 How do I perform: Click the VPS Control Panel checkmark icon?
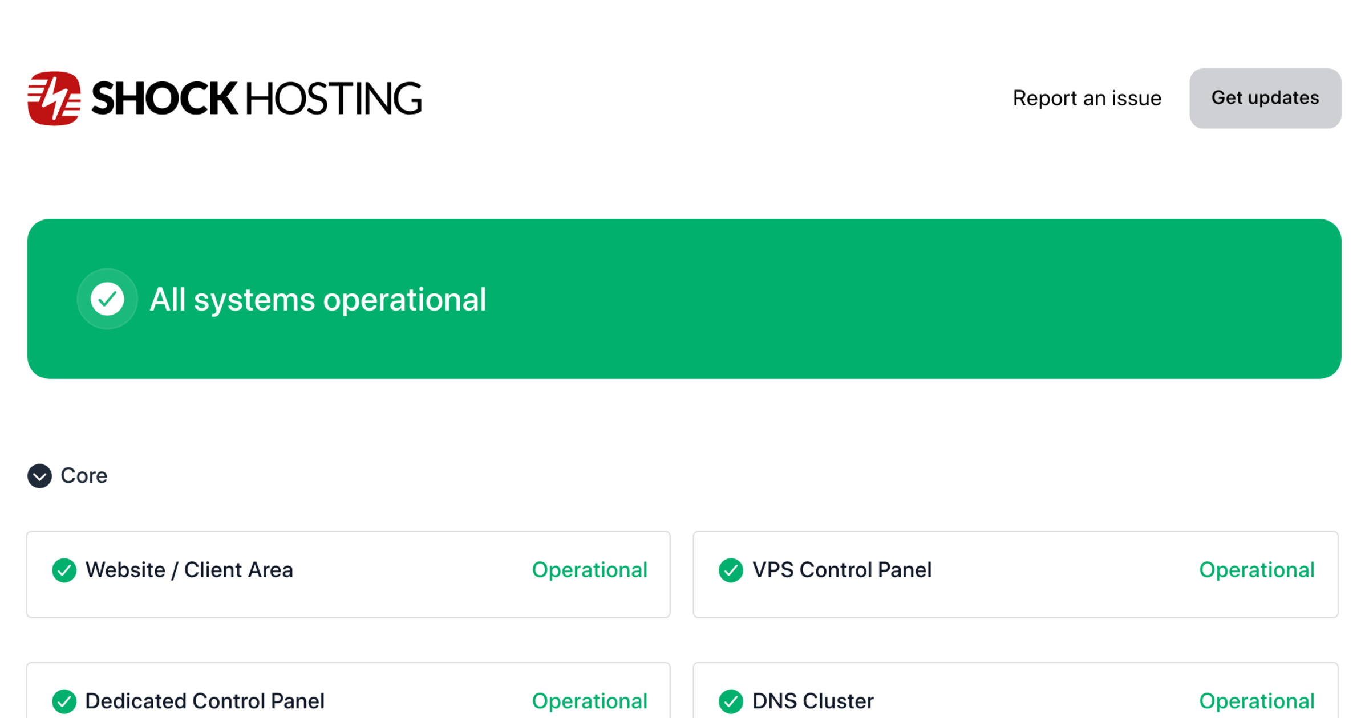(731, 570)
